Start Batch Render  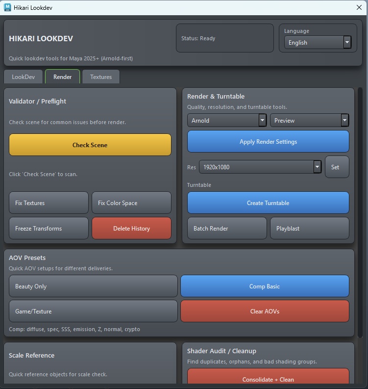pyautogui.click(x=227, y=228)
